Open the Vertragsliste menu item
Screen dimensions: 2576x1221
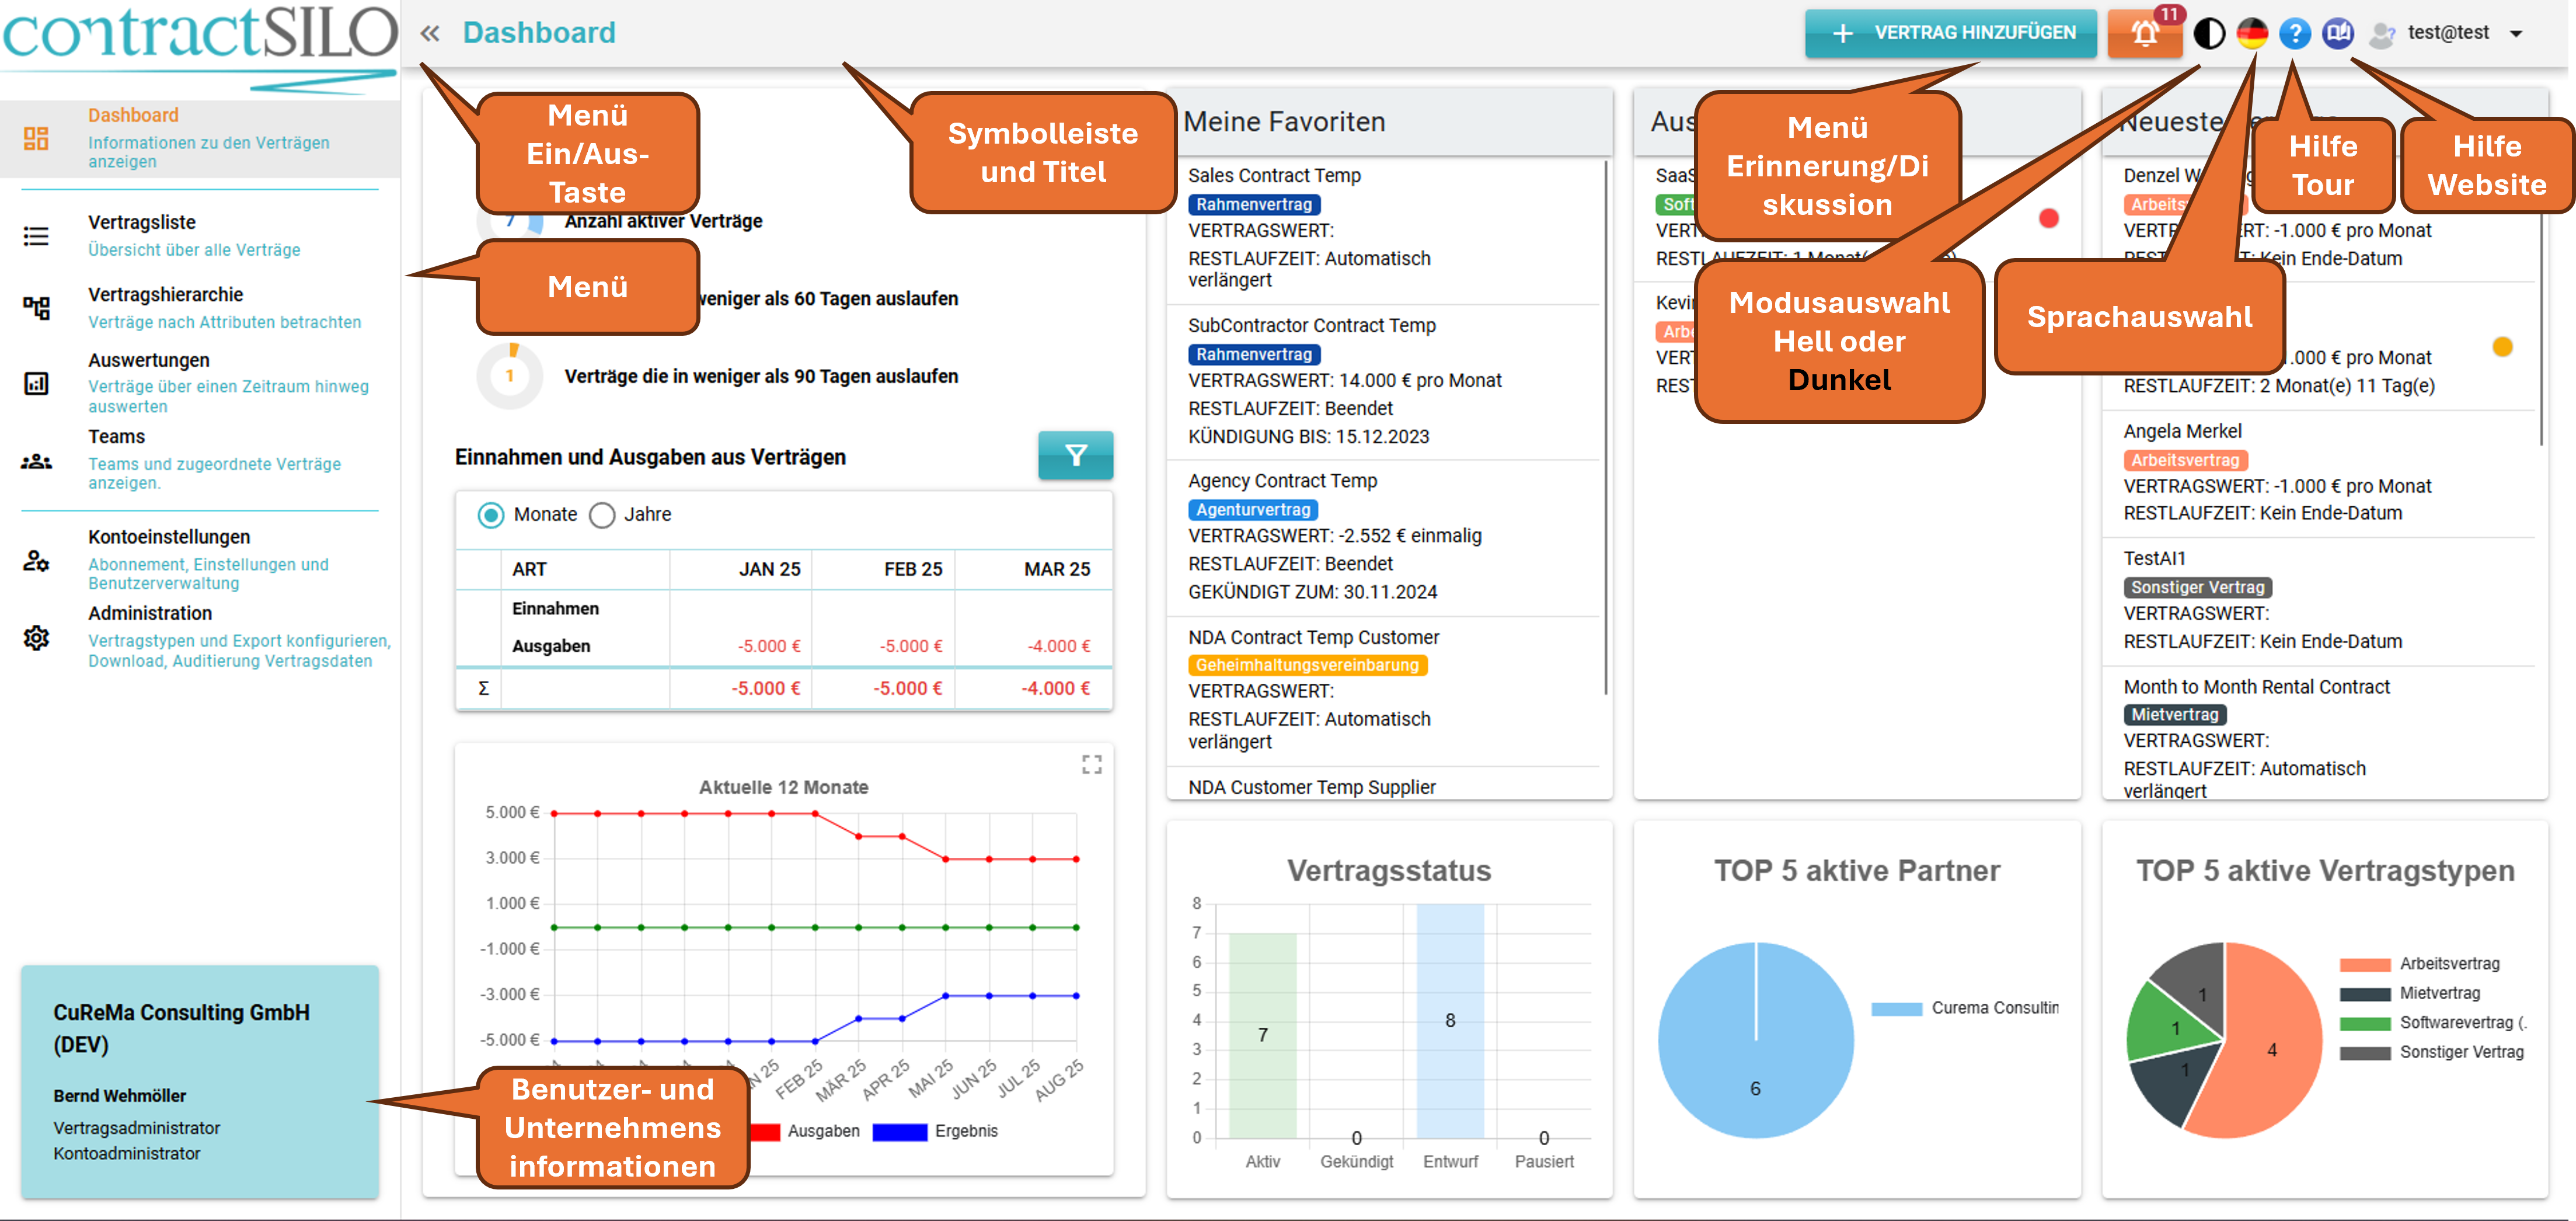click(142, 223)
